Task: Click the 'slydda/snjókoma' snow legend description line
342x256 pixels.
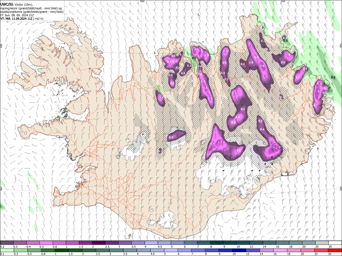Action: [32, 12]
